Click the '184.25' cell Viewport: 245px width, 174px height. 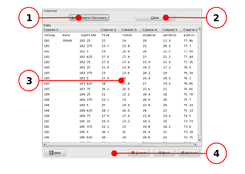coord(85,94)
